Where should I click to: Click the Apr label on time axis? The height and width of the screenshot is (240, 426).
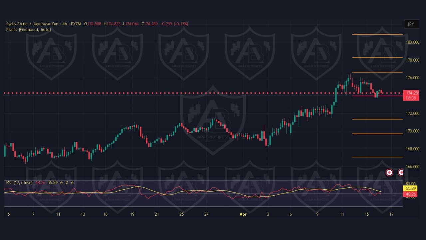click(243, 214)
